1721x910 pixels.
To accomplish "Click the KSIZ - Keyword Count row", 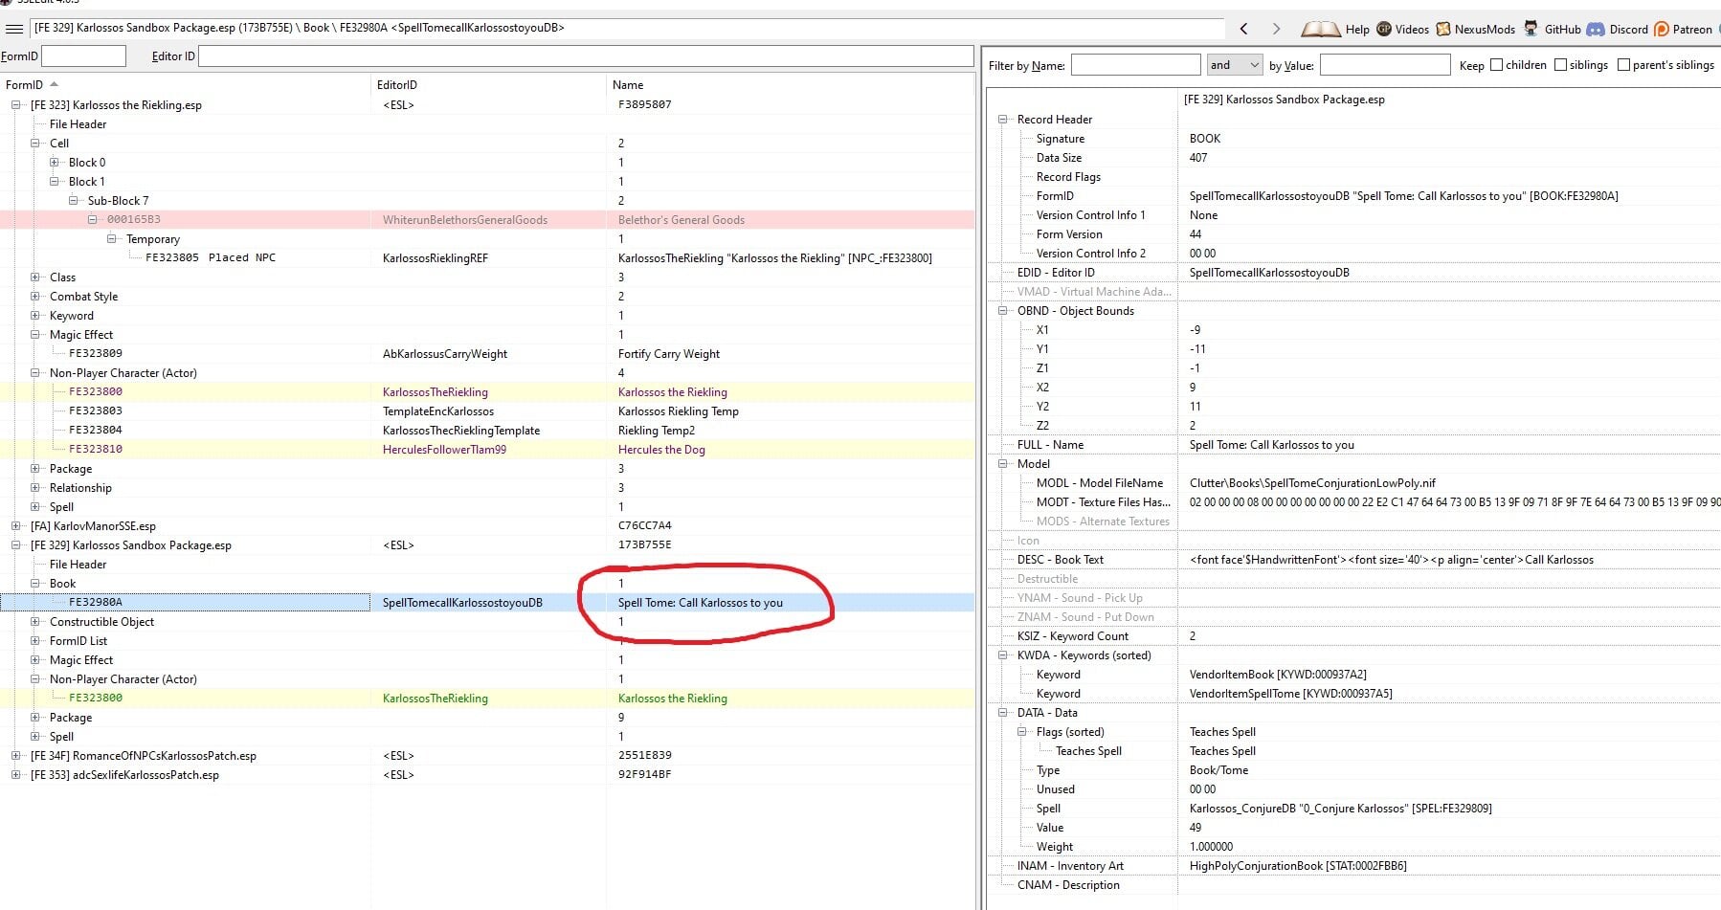I will (1353, 636).
